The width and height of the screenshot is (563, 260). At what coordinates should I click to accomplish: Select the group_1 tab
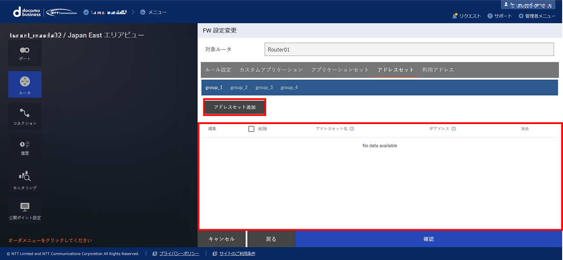[x=214, y=88]
